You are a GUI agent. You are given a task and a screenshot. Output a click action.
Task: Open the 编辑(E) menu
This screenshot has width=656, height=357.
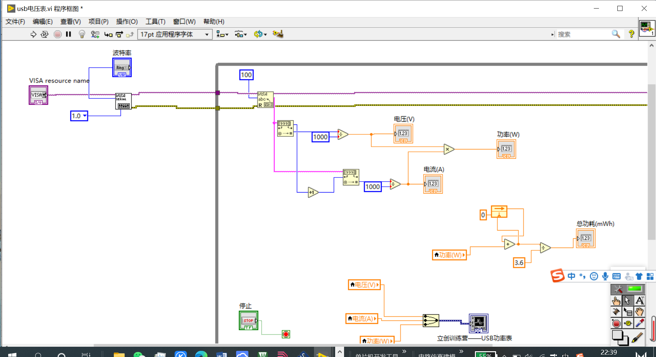(x=43, y=22)
